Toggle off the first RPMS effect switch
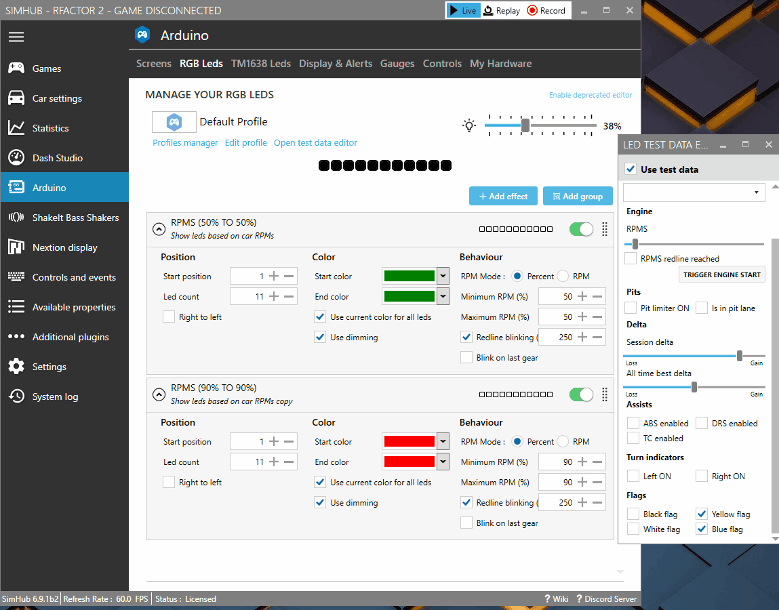 click(x=580, y=229)
